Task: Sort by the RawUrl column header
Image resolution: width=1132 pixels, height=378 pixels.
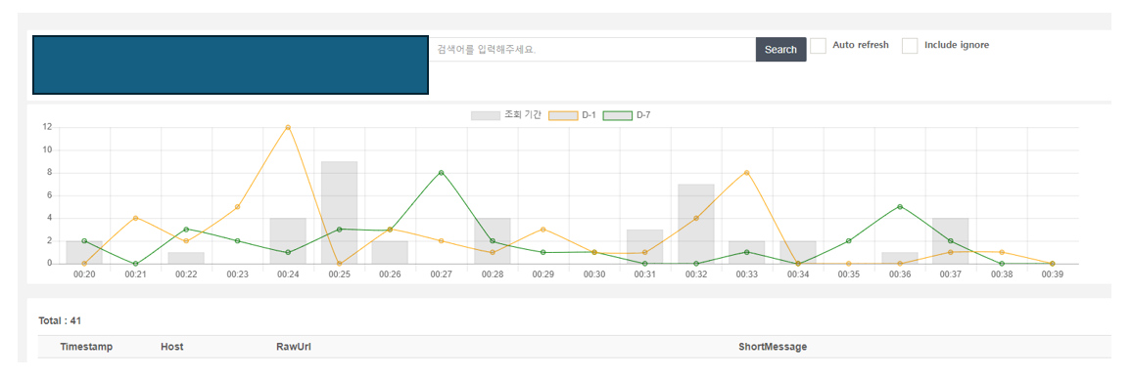Action: 293,347
